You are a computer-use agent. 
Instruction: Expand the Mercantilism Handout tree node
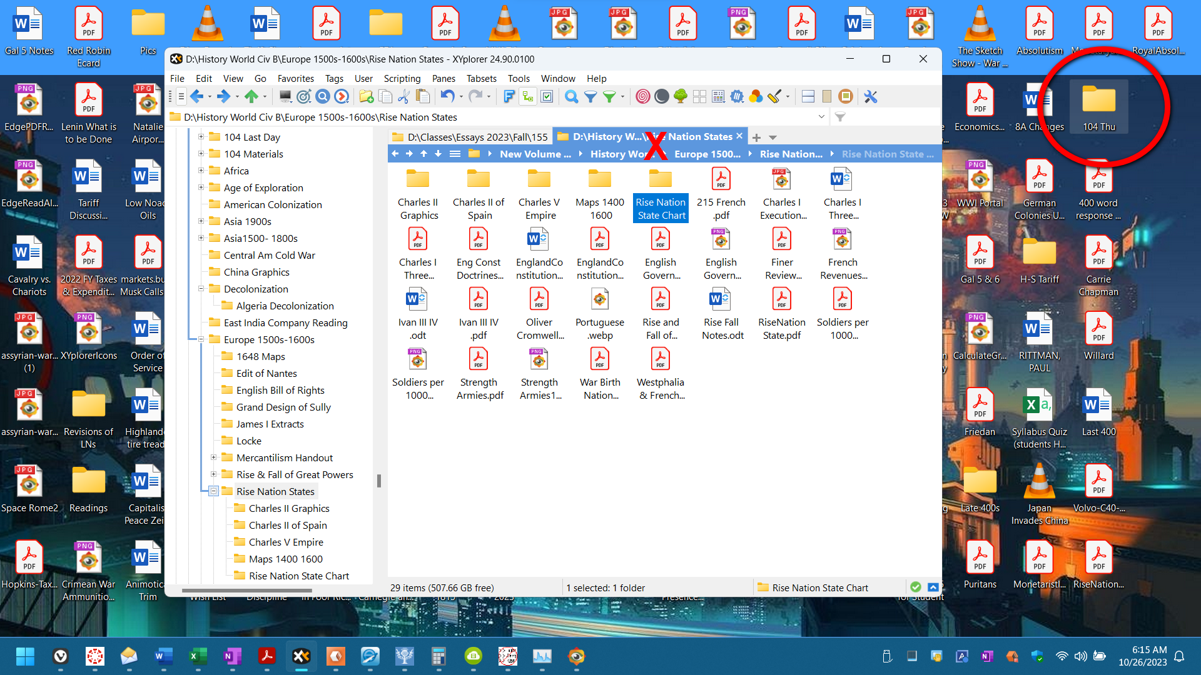tap(213, 457)
